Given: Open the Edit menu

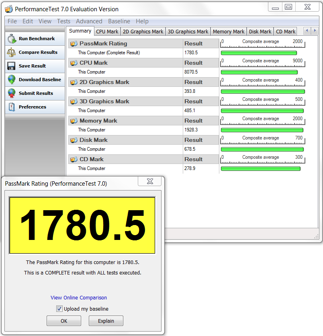Looking at the screenshot, I should 28,21.
